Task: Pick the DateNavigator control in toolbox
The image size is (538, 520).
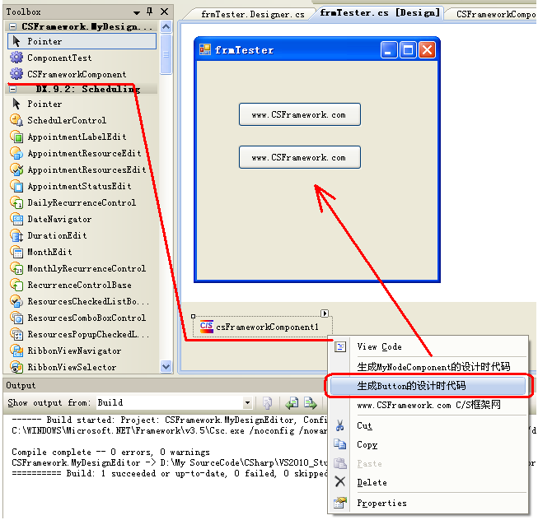Action: click(58, 219)
